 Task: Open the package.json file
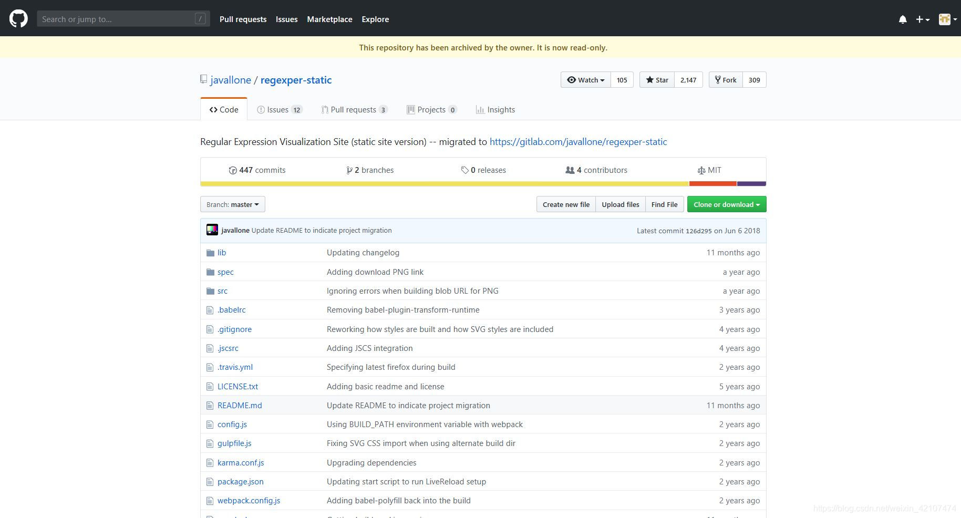tap(241, 482)
